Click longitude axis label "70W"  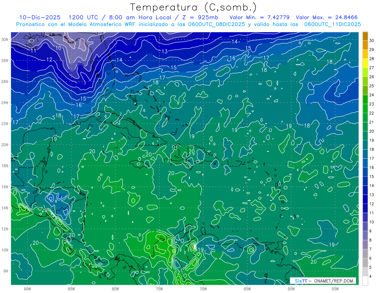point(203,289)
